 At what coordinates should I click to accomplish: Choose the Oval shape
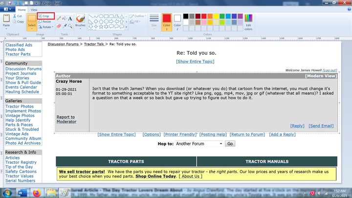click(101, 17)
